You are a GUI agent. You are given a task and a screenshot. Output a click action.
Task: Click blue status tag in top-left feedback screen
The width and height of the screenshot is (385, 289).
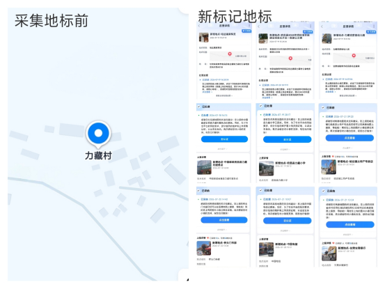point(246,31)
